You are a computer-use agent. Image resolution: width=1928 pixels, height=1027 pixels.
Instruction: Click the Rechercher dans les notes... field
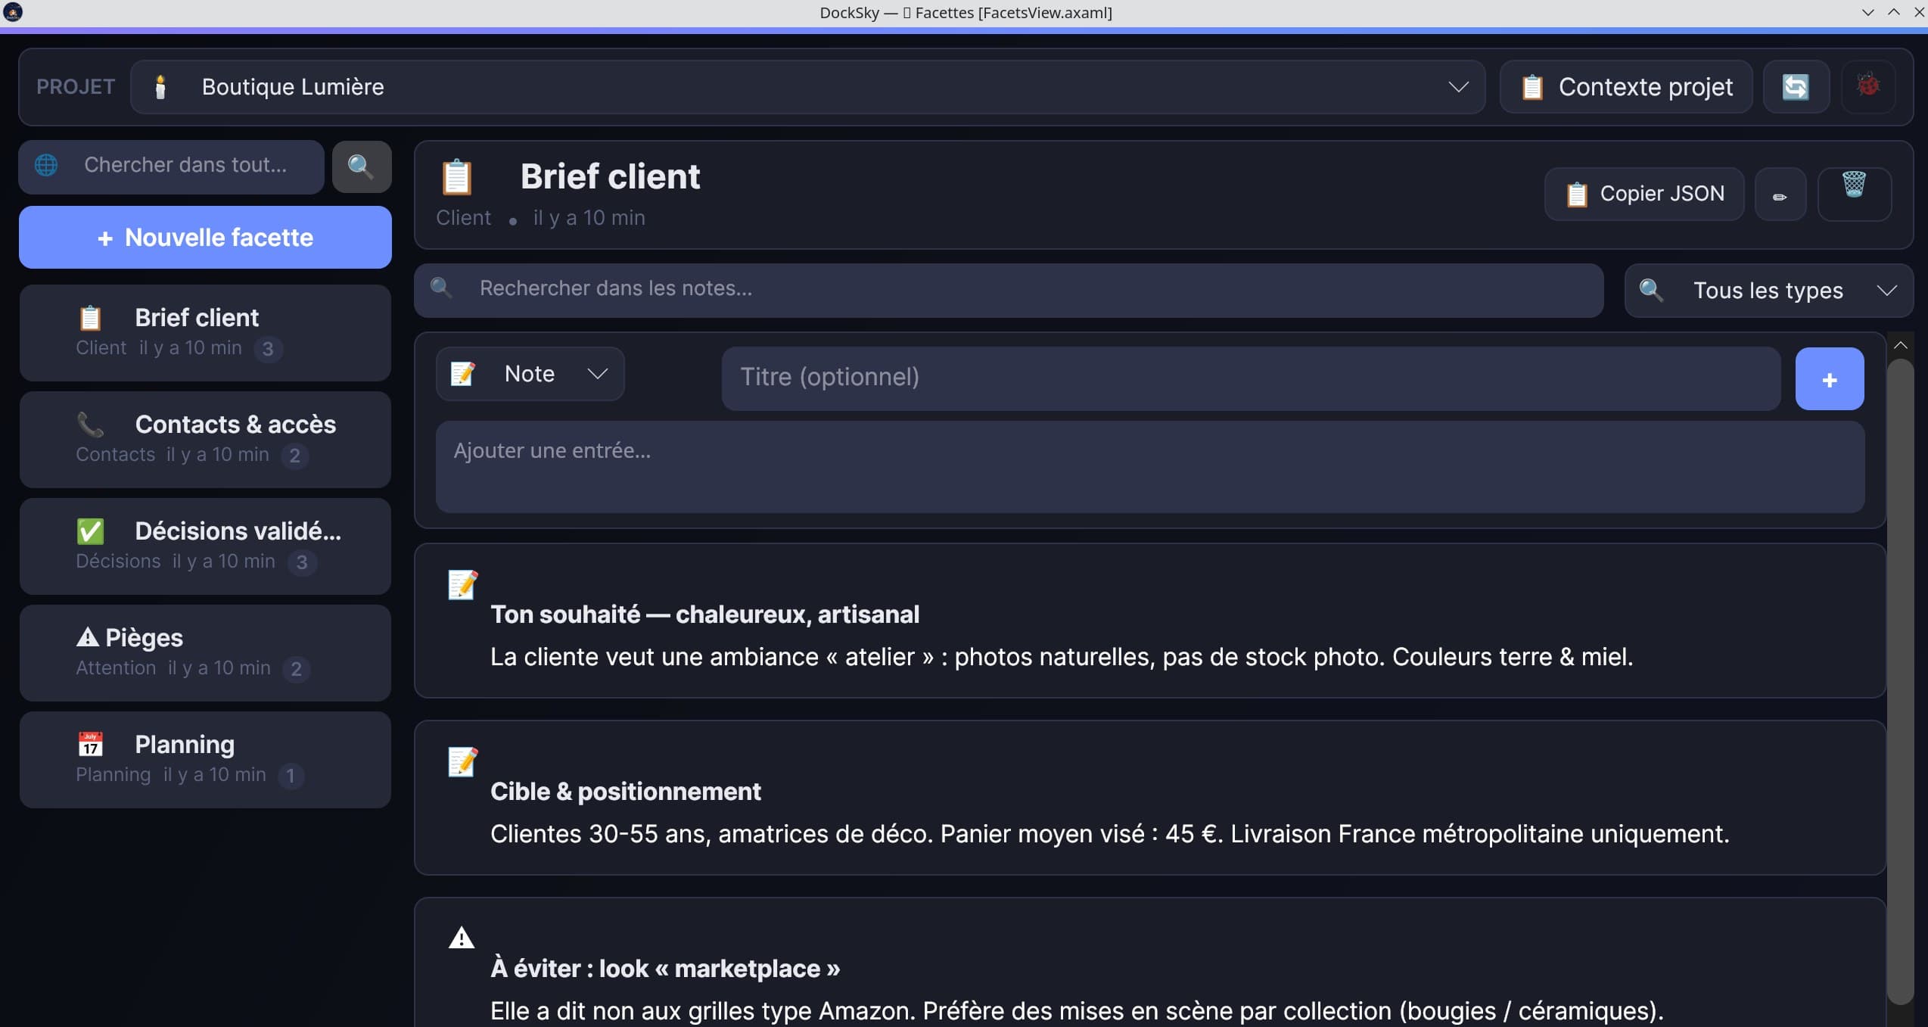(1009, 291)
